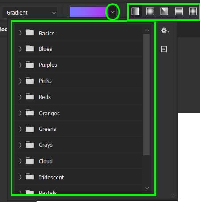
Task: Select the Oranges gradient group
Action: click(x=79, y=113)
